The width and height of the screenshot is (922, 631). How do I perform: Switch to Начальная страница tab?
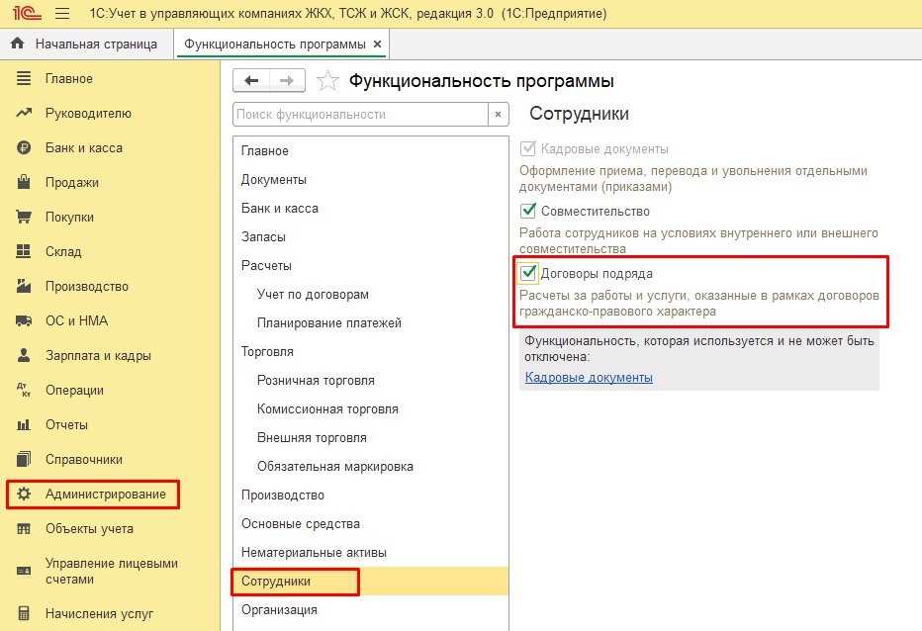[95, 45]
